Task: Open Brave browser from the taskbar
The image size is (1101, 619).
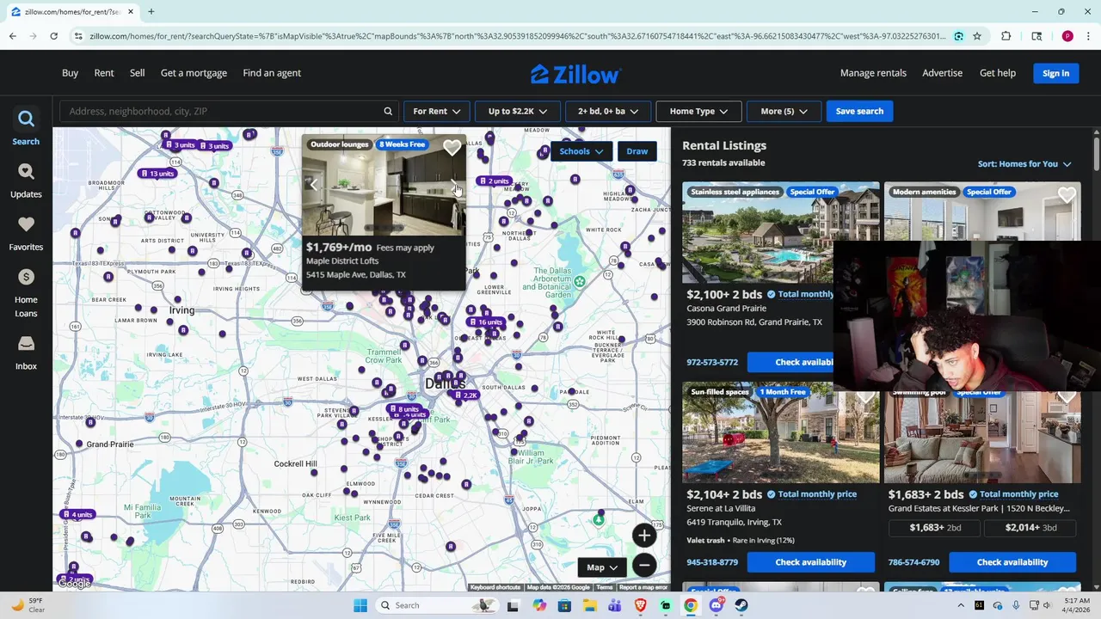Action: 640,605
